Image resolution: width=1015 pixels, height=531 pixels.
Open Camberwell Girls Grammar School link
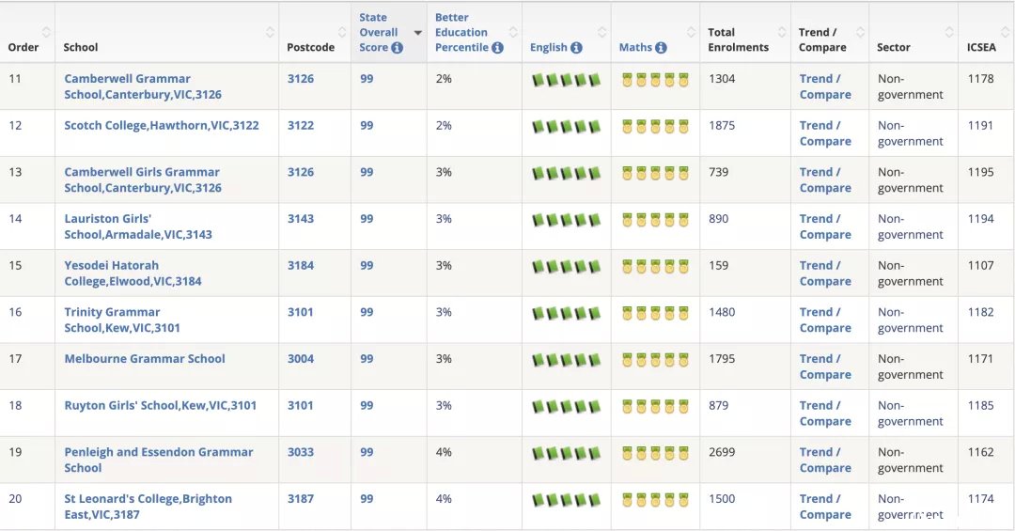143,180
